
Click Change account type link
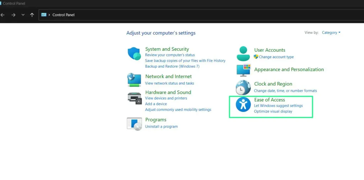(x=276, y=57)
